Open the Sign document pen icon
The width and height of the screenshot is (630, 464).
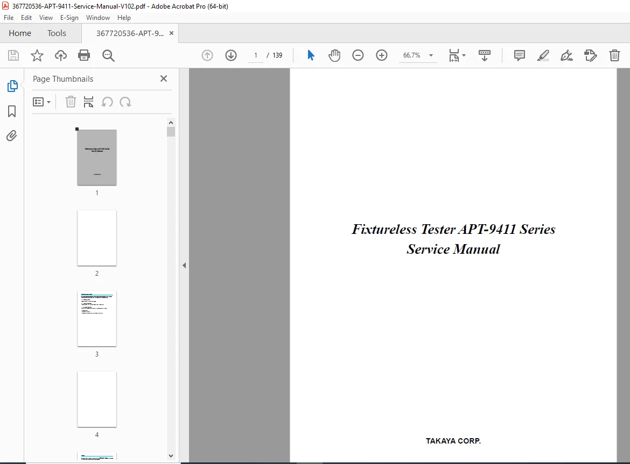pyautogui.click(x=567, y=55)
